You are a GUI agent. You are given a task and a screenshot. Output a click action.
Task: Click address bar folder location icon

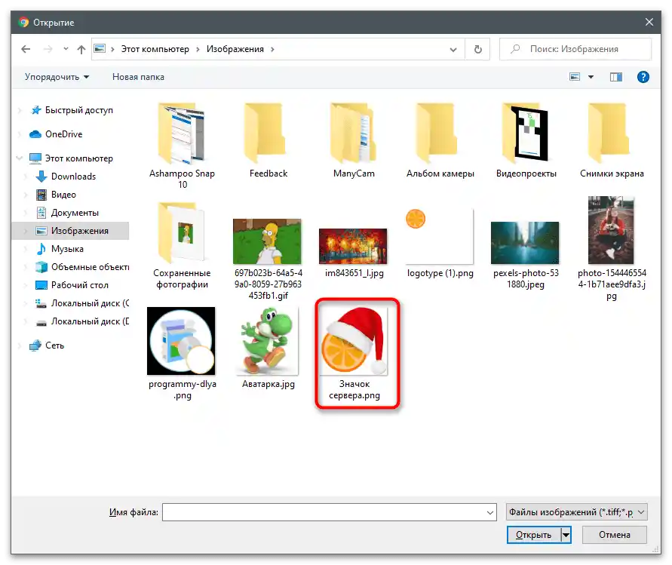[x=100, y=48]
